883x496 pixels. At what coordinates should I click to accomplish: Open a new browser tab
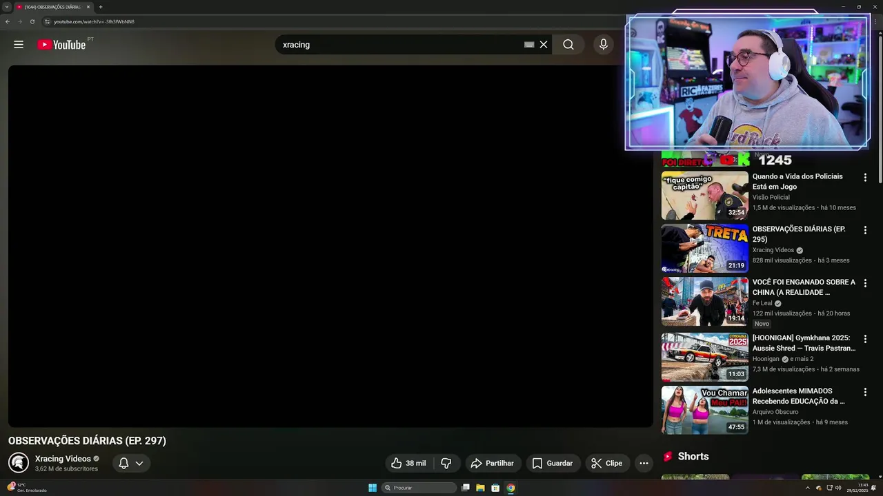[100, 7]
